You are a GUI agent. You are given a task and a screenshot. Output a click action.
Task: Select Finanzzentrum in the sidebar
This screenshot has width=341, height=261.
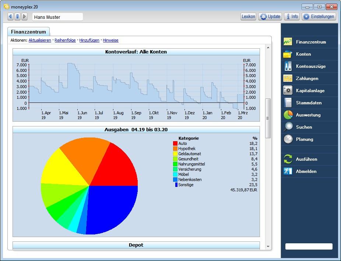311,42
